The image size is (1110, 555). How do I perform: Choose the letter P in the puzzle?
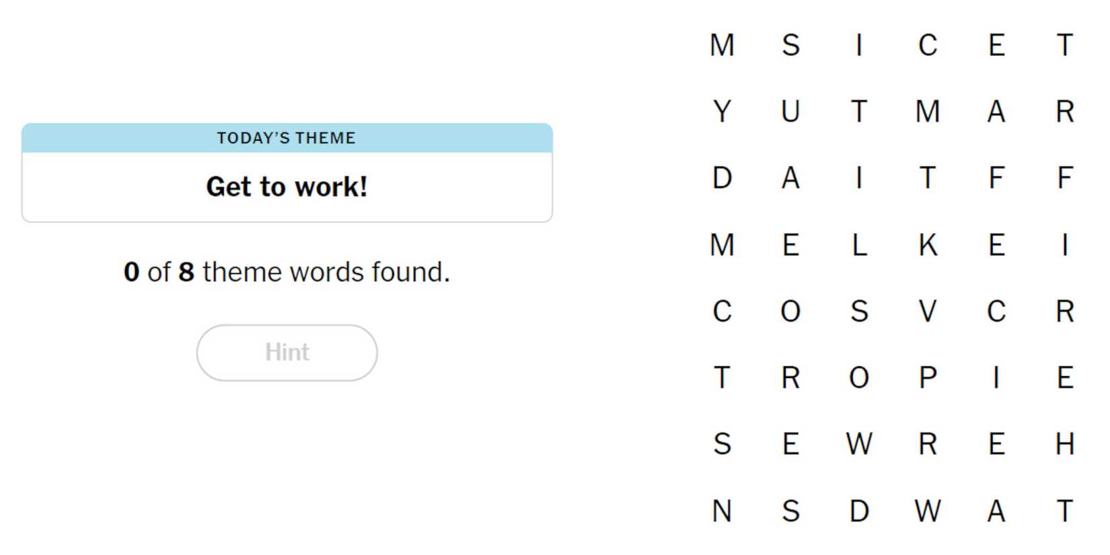(928, 378)
